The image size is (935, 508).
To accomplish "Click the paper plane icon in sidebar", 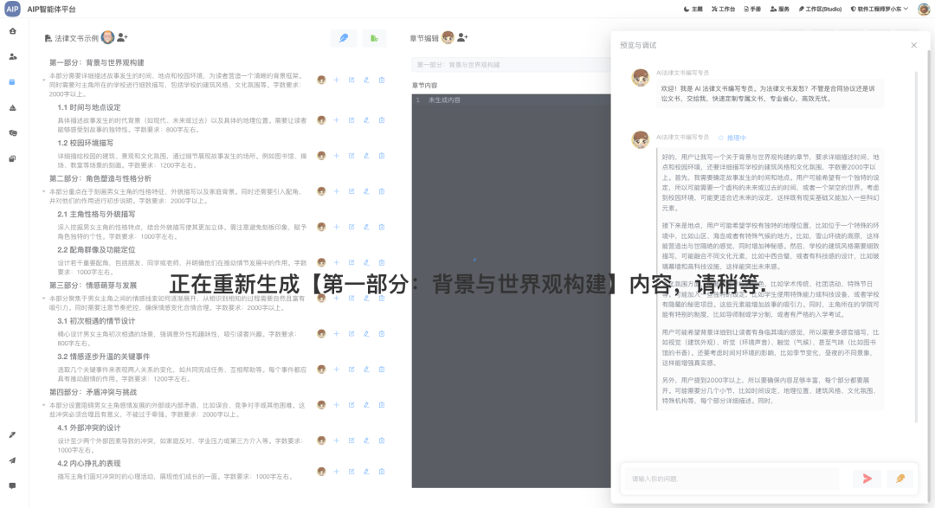I will [12, 460].
